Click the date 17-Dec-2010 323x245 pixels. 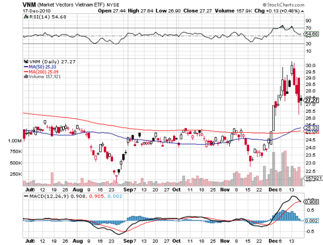pyautogui.click(x=36, y=11)
